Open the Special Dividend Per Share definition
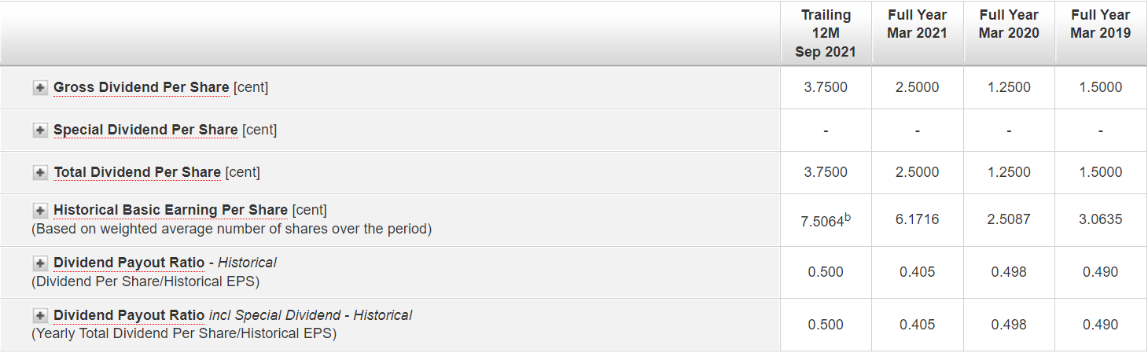Image resolution: width=1148 pixels, height=353 pixels. (145, 131)
